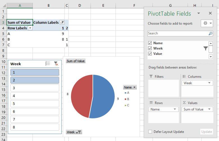The height and width of the screenshot is (141, 219).
Task: Select column E header
Action: click(x=103, y=5)
